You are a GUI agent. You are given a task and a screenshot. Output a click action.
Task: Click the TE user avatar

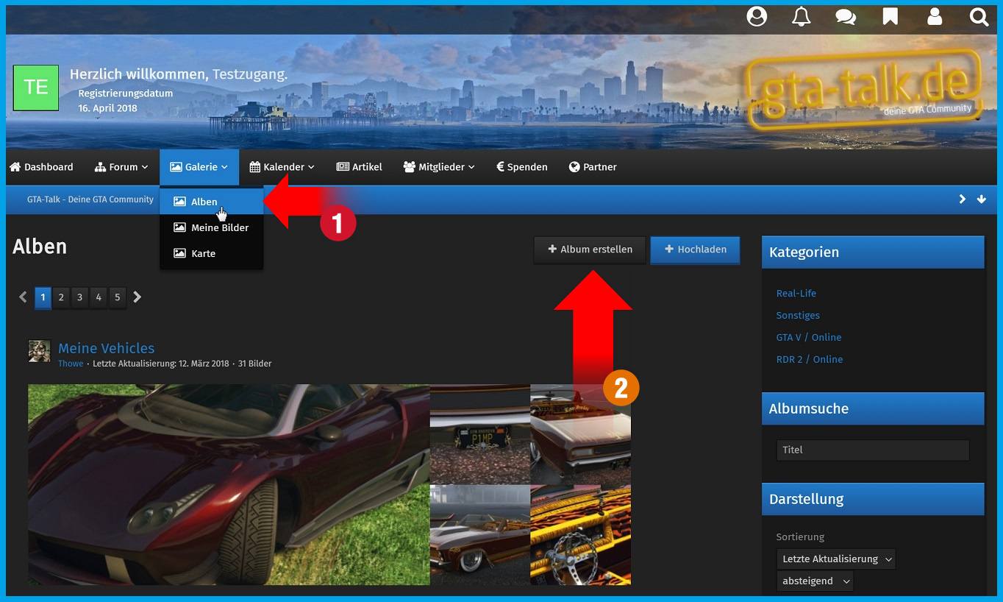coord(36,88)
